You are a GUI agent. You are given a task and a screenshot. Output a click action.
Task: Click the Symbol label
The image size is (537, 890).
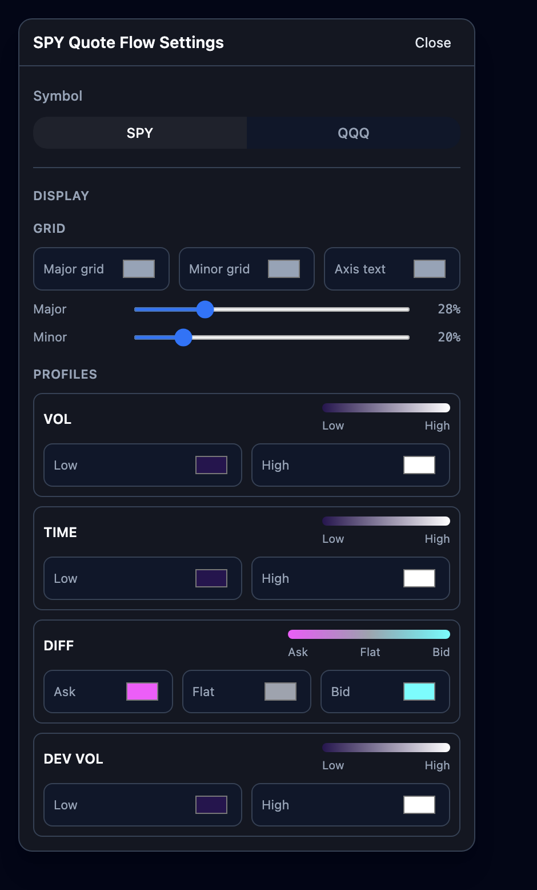point(58,96)
